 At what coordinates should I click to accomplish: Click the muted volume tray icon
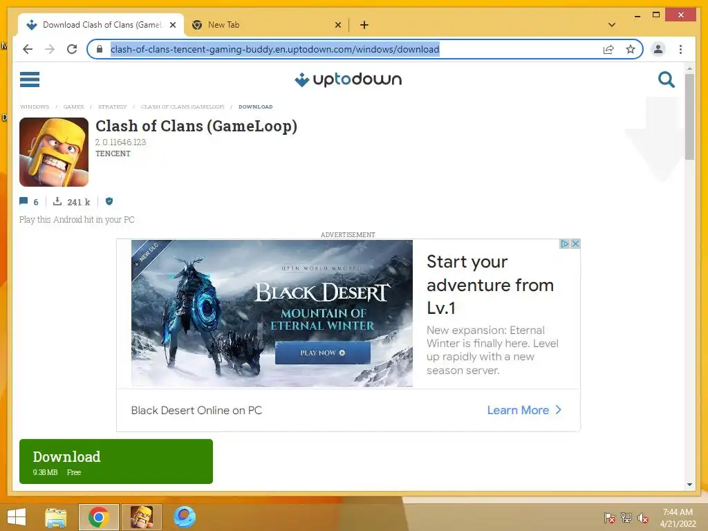click(x=643, y=518)
